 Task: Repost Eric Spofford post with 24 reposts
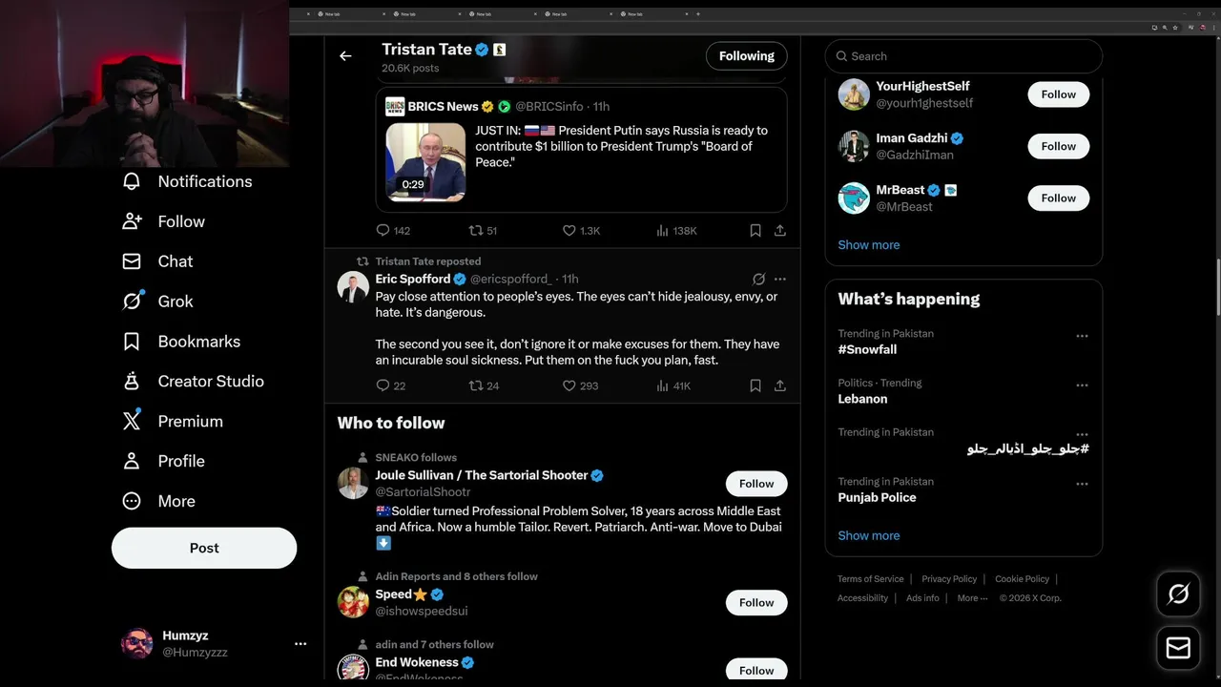coord(484,386)
